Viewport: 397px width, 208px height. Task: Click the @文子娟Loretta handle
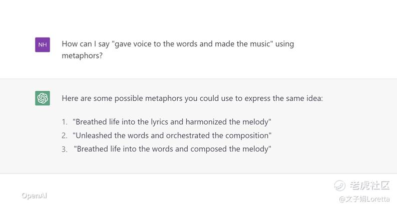pos(364,199)
